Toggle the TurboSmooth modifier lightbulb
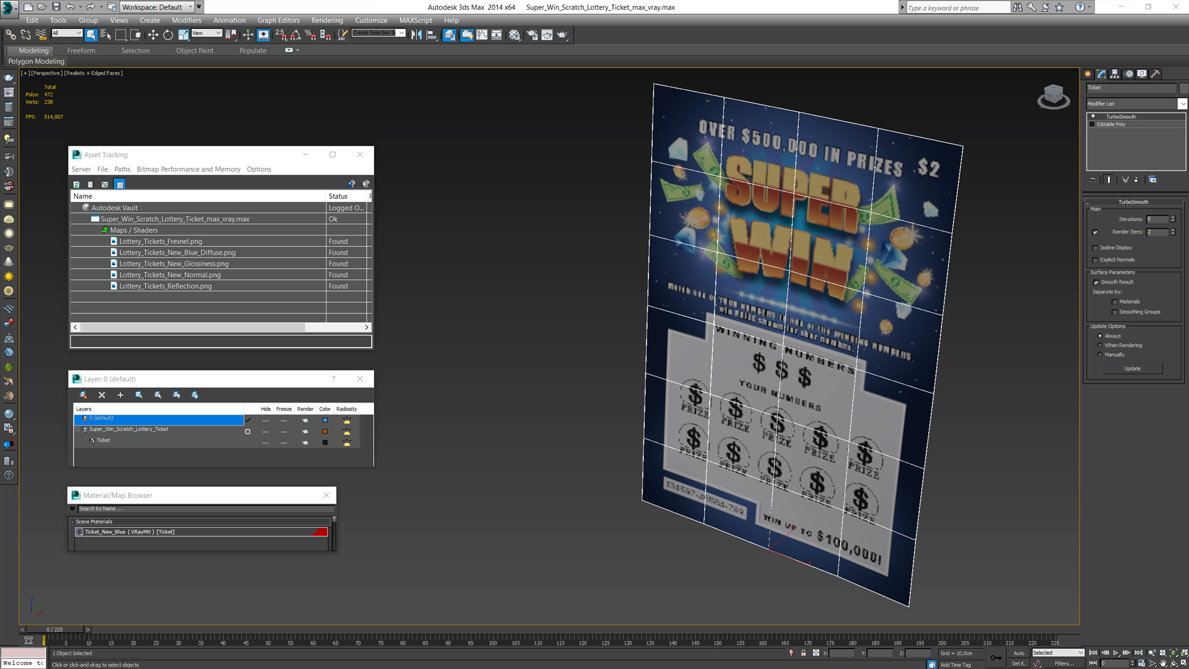Screen dimensions: 1189x669 pos(1093,116)
